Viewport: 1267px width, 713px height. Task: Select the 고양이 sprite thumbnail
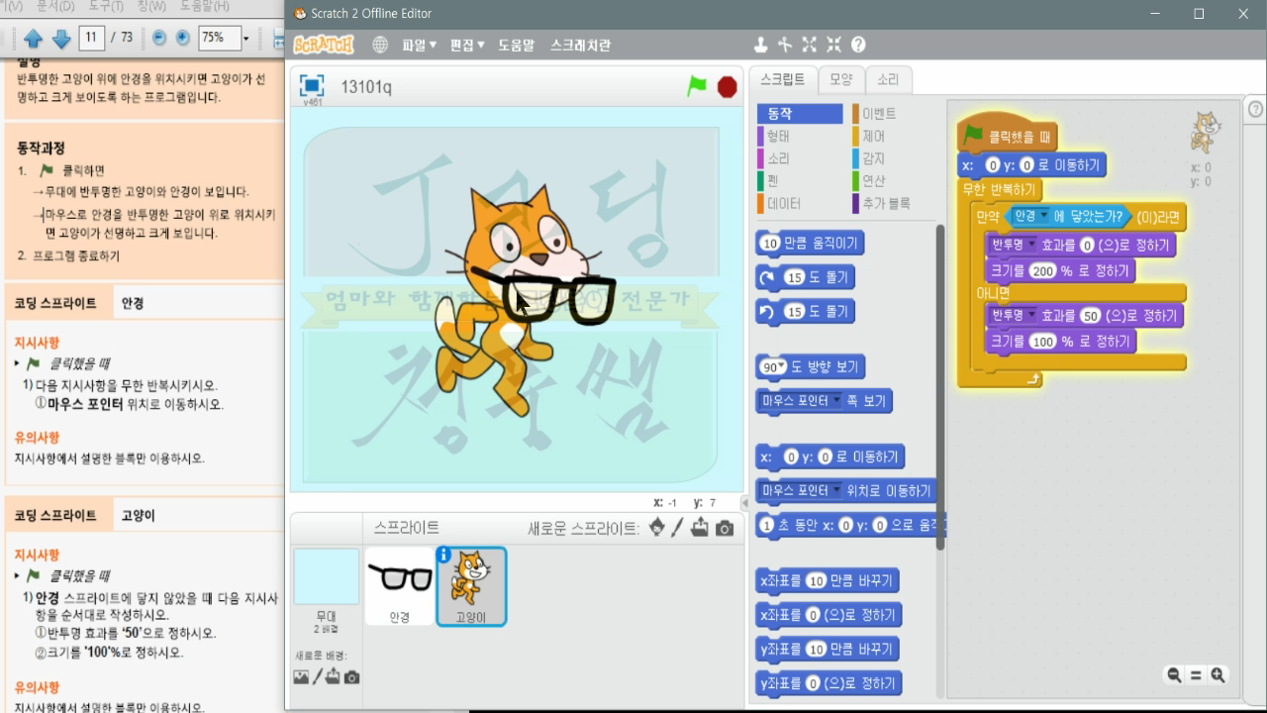pos(470,586)
